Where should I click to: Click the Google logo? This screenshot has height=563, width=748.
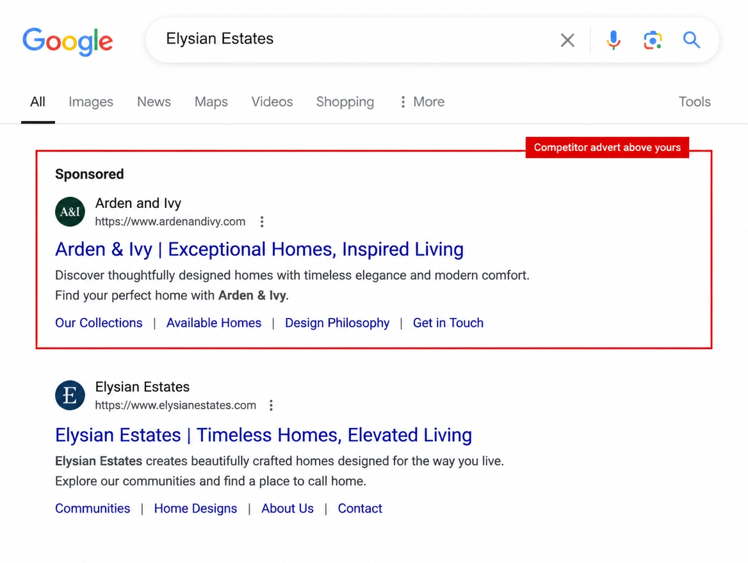click(x=67, y=42)
